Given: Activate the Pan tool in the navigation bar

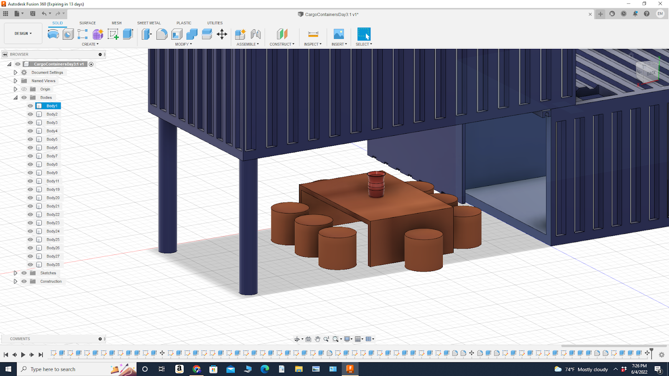Looking at the screenshot, I should pyautogui.click(x=318, y=339).
